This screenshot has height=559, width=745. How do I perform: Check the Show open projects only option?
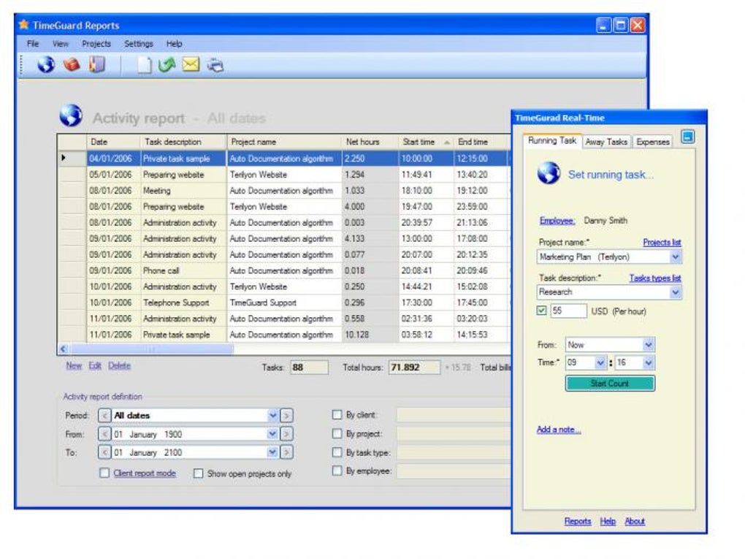199,473
